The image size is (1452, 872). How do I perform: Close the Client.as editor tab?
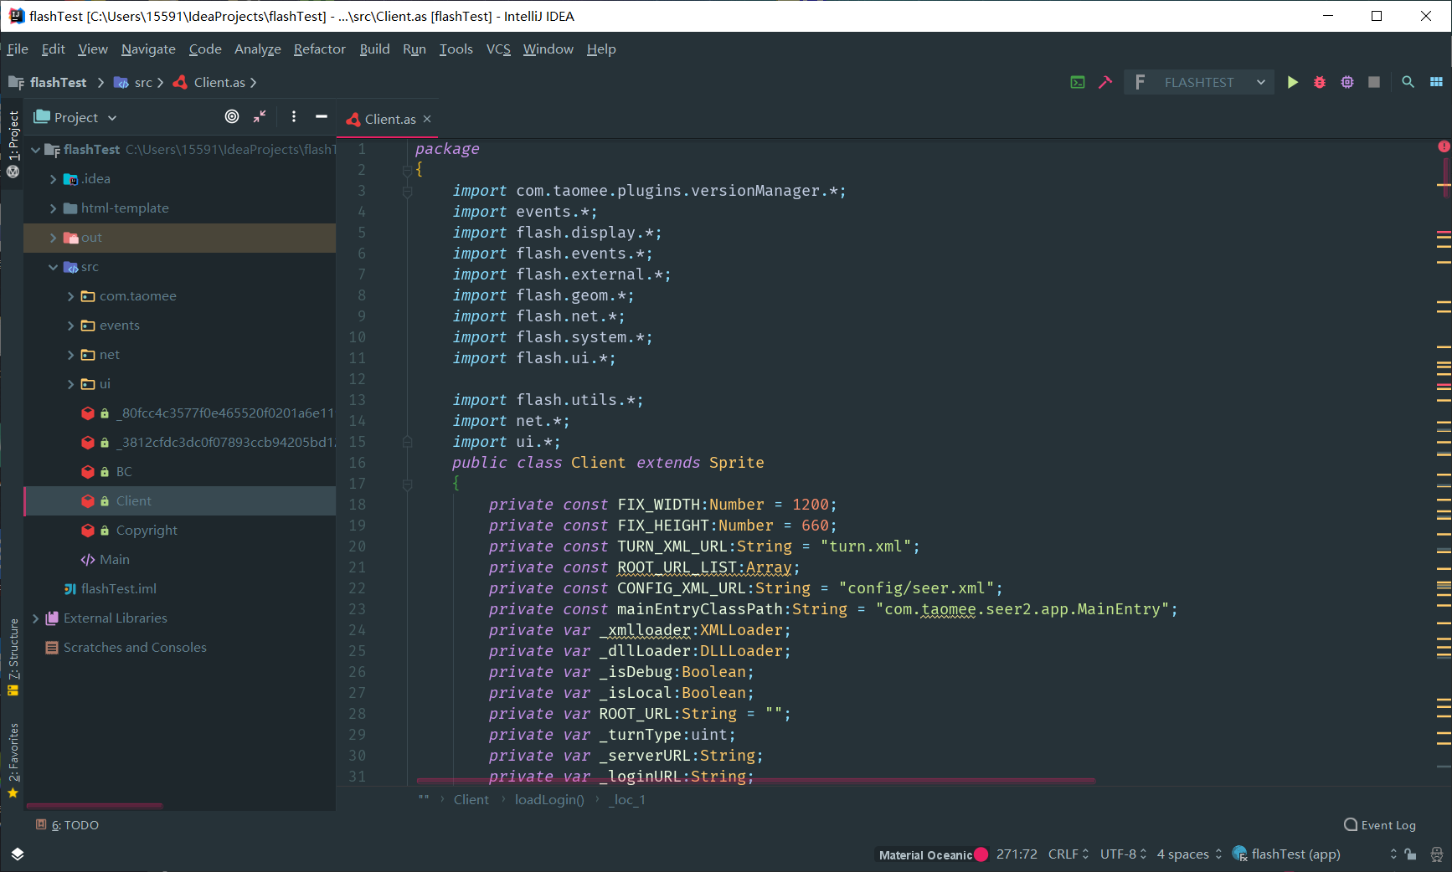click(x=427, y=119)
